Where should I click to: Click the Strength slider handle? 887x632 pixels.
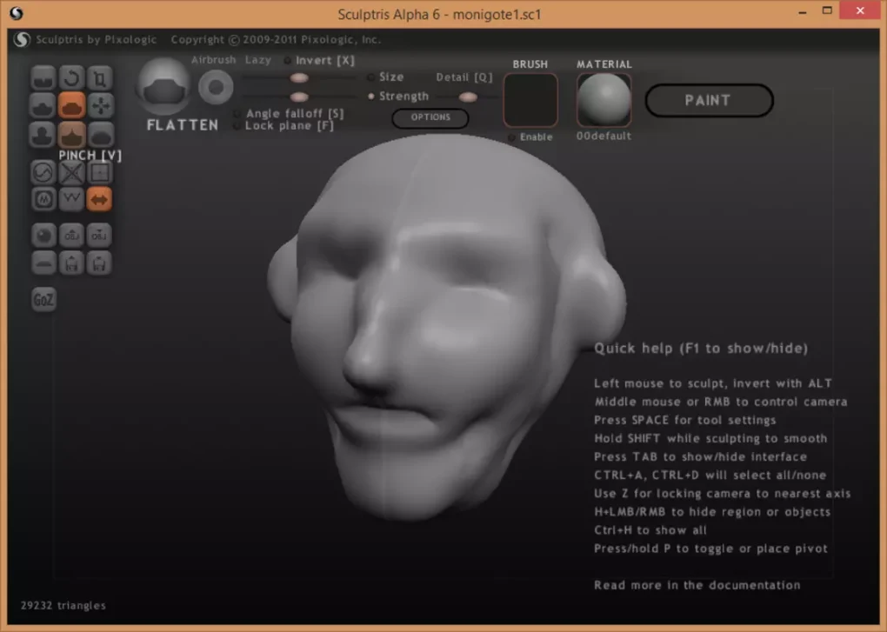click(x=298, y=96)
